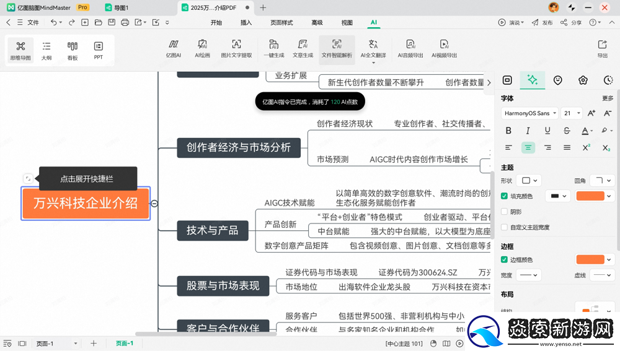Open file via folder icon
Image resolution: width=620 pixels, height=351 pixels.
click(x=99, y=22)
